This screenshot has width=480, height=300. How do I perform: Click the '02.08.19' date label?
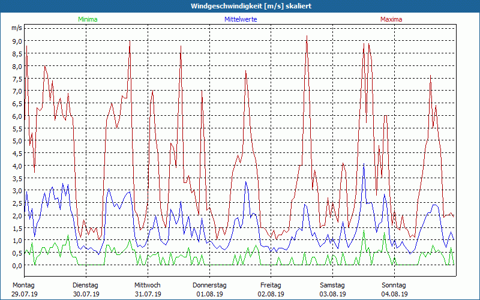pyautogui.click(x=271, y=294)
